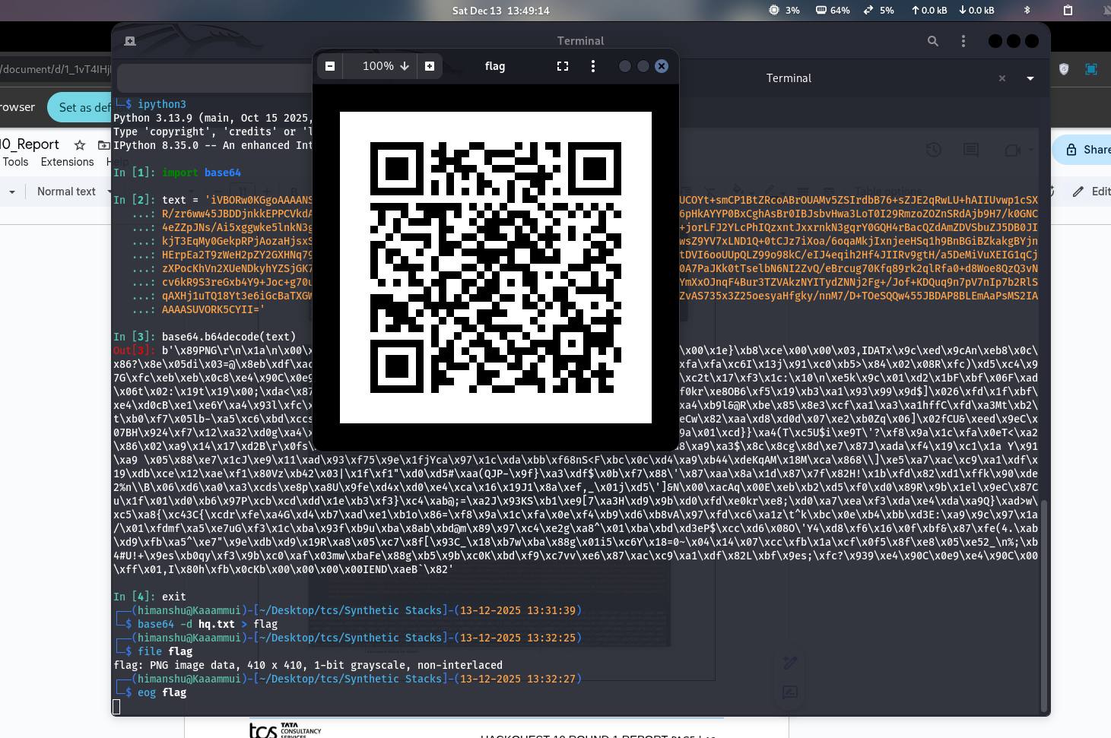Open the Terminal window's three-dot menu

(963, 41)
